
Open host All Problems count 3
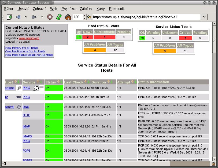coord(95,50)
